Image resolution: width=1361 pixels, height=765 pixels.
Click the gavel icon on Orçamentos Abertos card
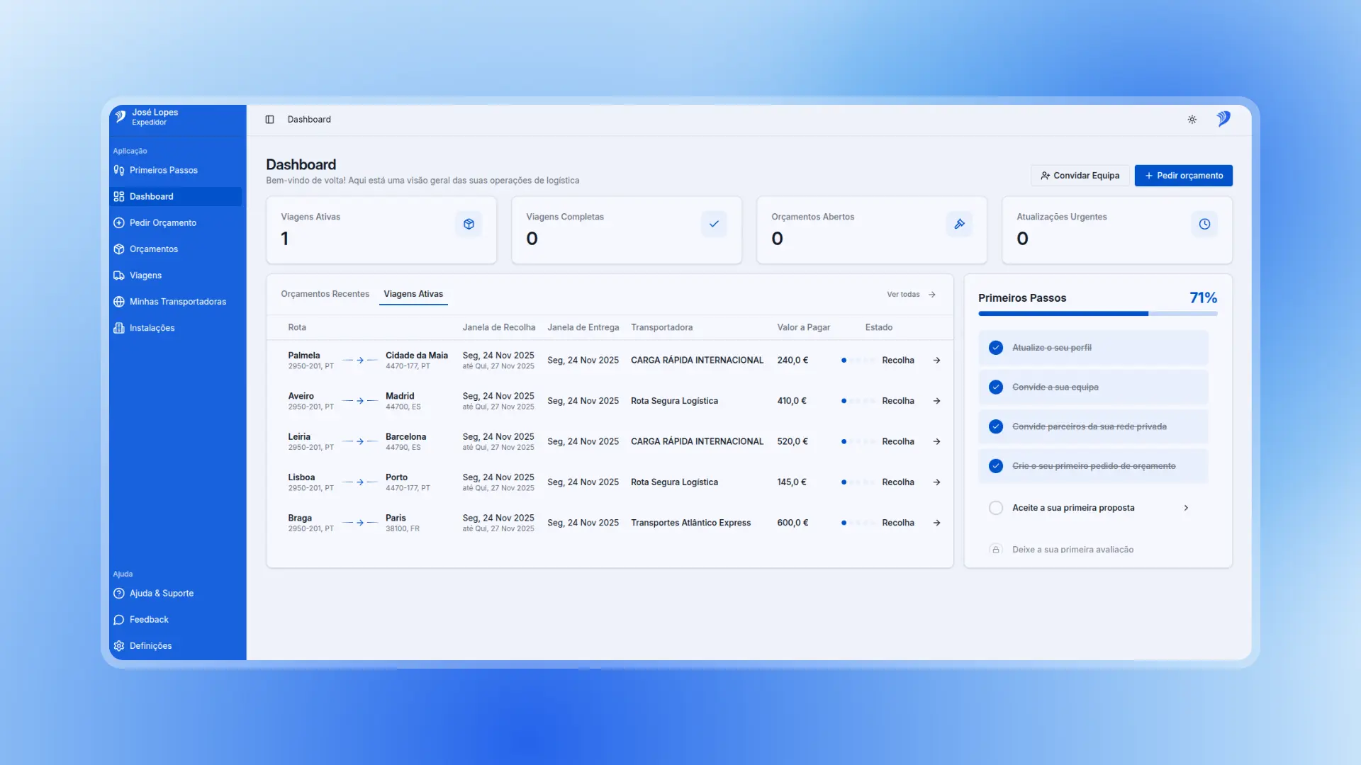[959, 225]
